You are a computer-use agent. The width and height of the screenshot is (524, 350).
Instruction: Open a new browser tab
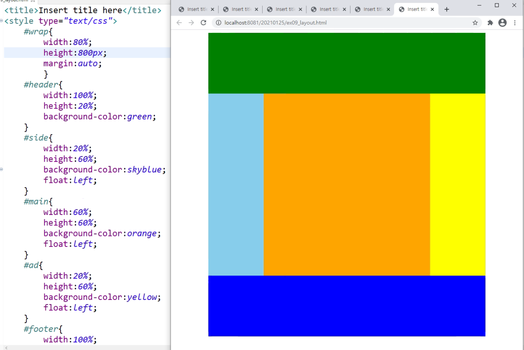pos(447,9)
